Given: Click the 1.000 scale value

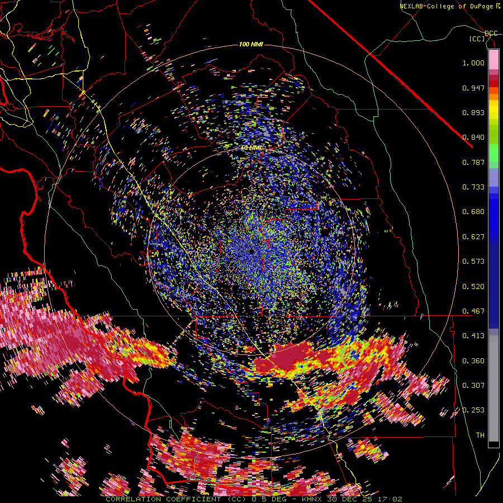Looking at the screenshot, I should click(x=473, y=63).
